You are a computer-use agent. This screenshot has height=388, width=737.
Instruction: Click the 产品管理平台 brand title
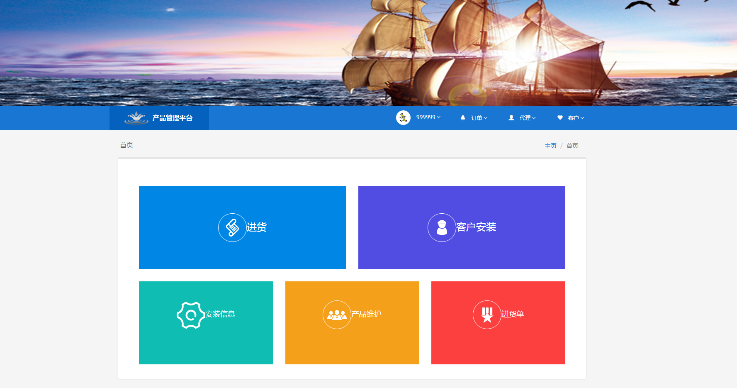pyautogui.click(x=173, y=118)
